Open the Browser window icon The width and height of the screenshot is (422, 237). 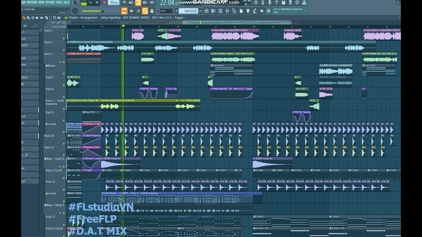234,11
